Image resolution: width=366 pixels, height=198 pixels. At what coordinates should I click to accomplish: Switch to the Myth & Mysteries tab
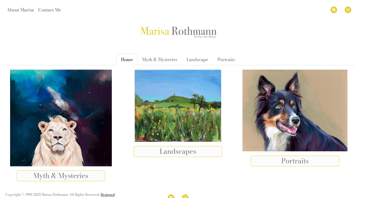point(160,60)
